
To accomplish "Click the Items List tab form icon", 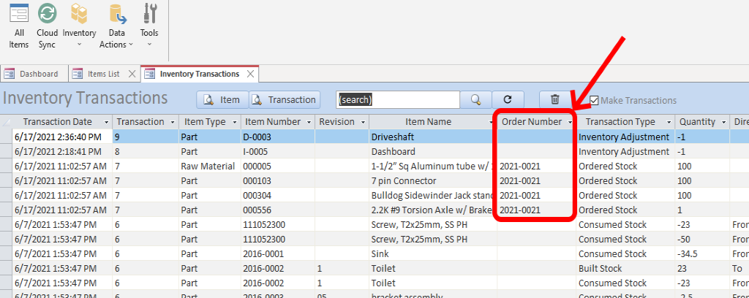I will pyautogui.click(x=78, y=74).
